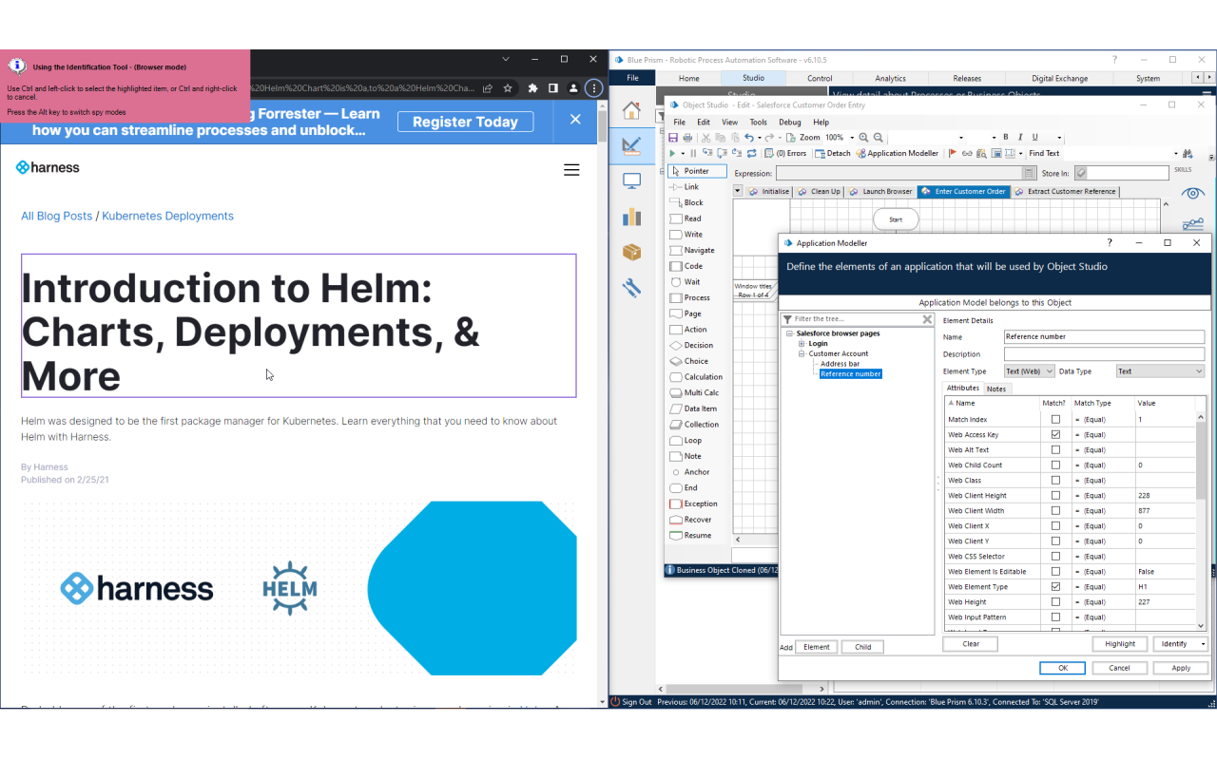Collapse the Customer Account tree node
This screenshot has width=1217, height=760.
pos(802,352)
